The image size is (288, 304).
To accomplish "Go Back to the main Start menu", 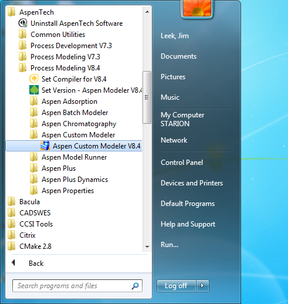I will pos(36,264).
